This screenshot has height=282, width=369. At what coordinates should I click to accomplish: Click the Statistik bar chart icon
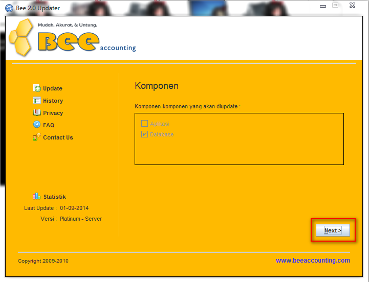click(36, 196)
